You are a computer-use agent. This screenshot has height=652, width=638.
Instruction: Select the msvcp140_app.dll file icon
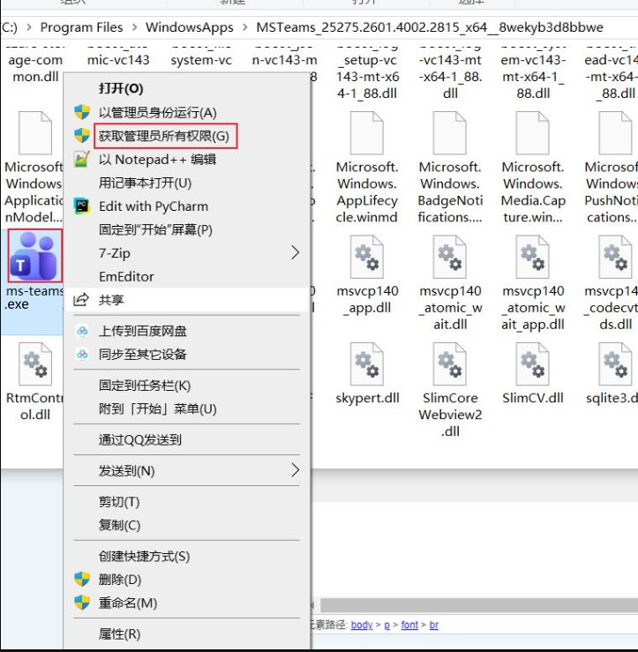[x=367, y=257]
